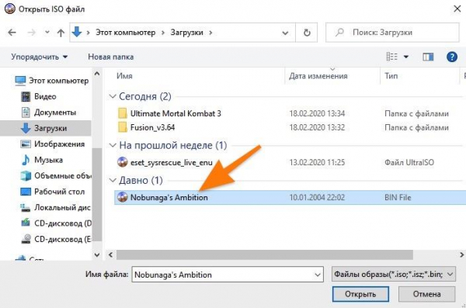
Task: Click the Downloads arrow icon in address bar
Action: [77, 32]
